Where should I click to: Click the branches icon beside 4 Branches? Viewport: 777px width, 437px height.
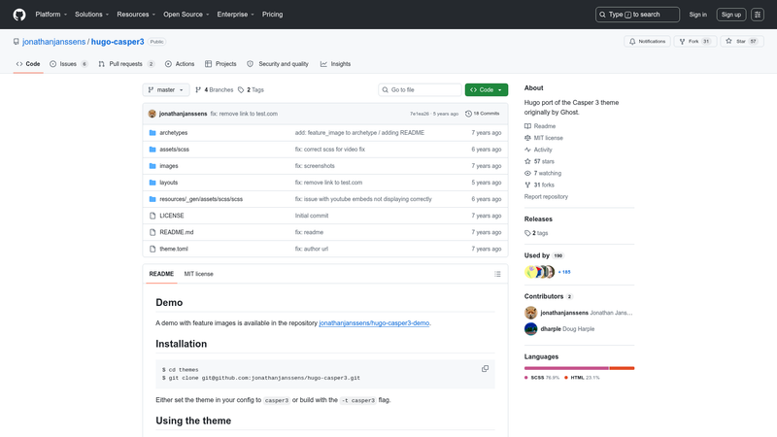198,89
